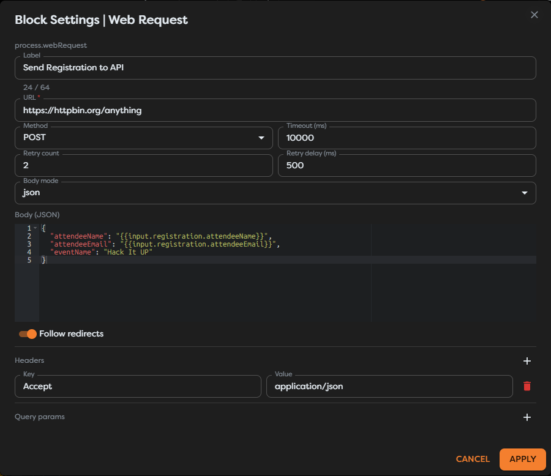Add a new header row
The height and width of the screenshot is (476, 551).
click(x=527, y=361)
